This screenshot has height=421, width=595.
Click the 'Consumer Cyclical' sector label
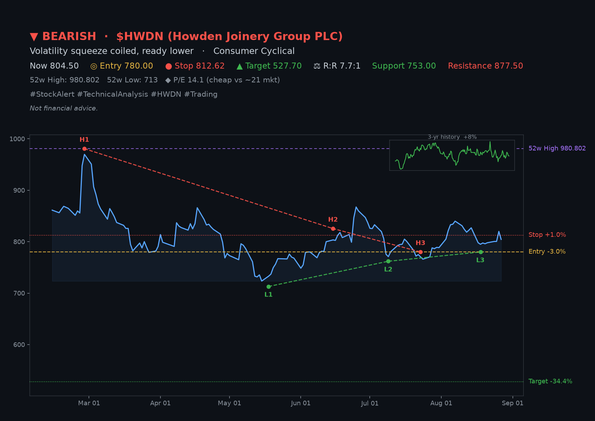coord(254,51)
